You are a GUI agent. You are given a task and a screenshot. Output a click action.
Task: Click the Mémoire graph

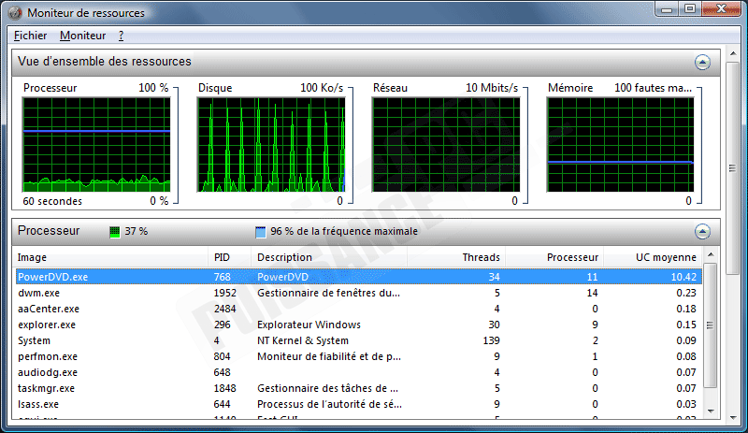click(619, 144)
